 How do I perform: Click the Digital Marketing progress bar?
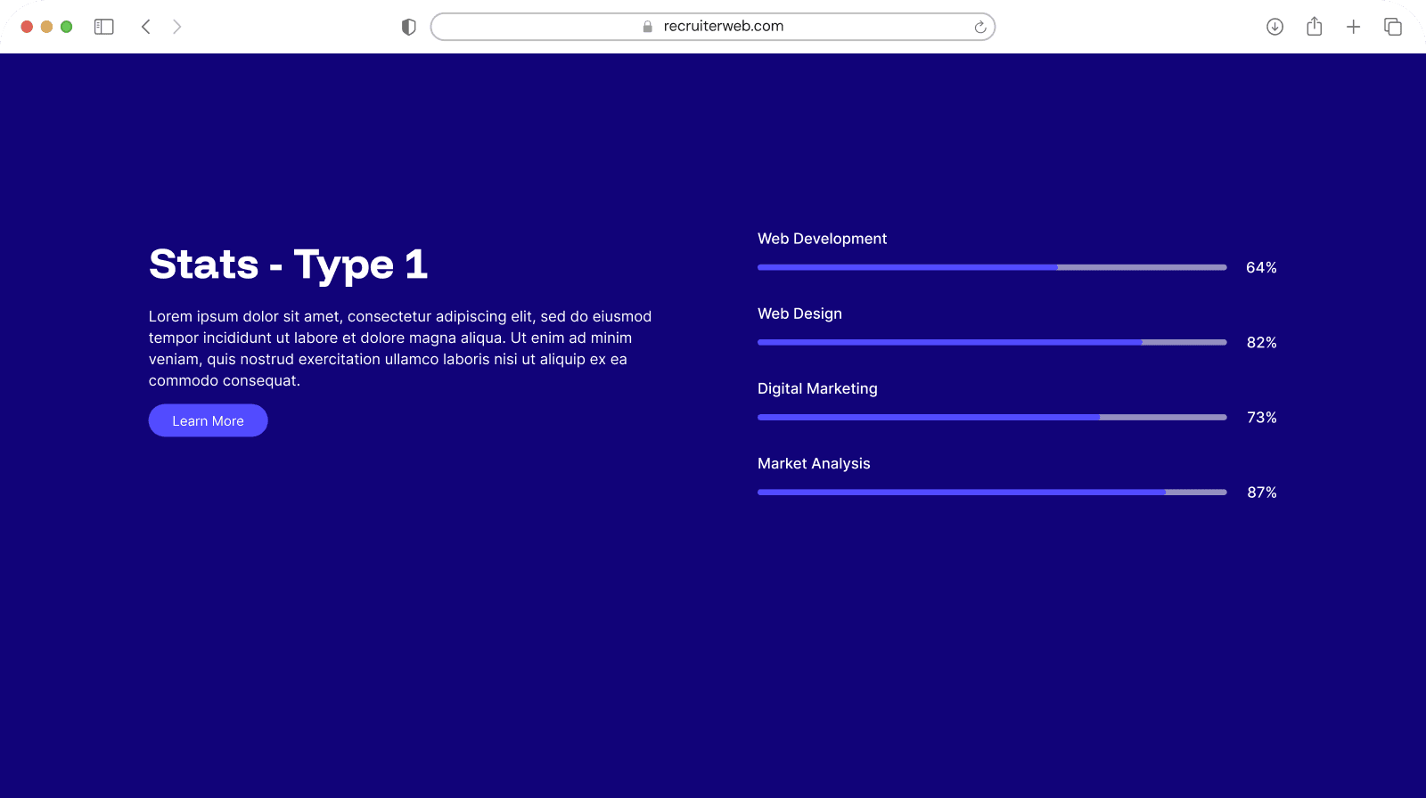[x=991, y=417]
